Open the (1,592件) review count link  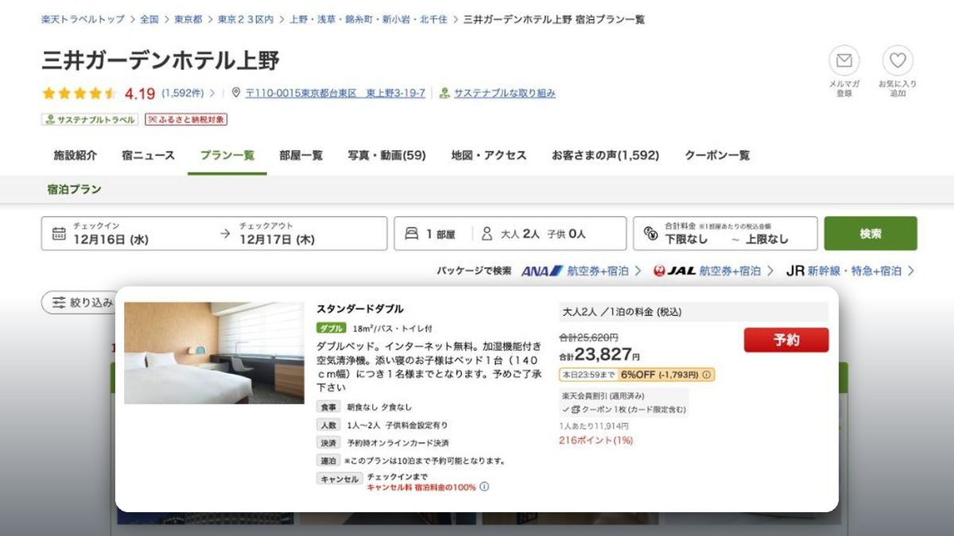coord(183,93)
